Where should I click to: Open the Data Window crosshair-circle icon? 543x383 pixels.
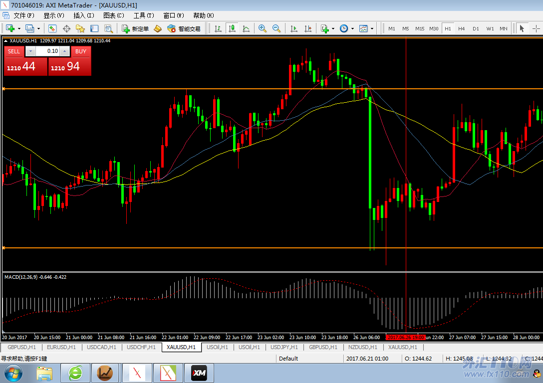pos(66,28)
